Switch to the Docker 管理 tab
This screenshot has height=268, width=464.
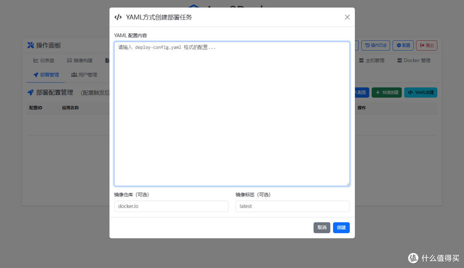414,60
